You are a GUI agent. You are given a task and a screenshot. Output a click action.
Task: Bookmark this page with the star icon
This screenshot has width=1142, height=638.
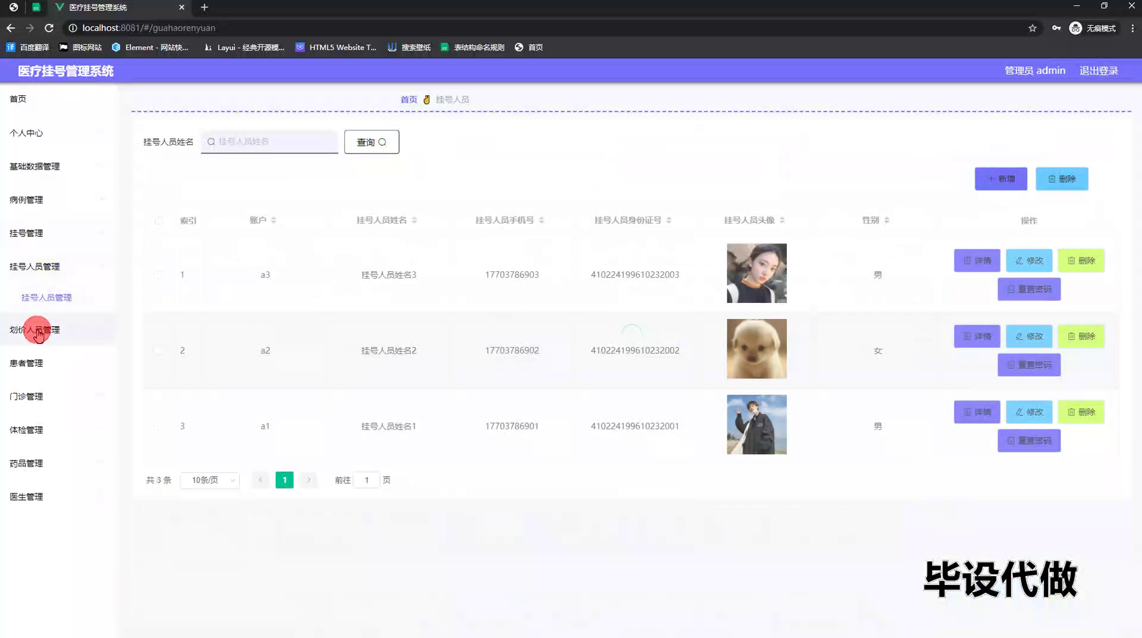click(1033, 28)
